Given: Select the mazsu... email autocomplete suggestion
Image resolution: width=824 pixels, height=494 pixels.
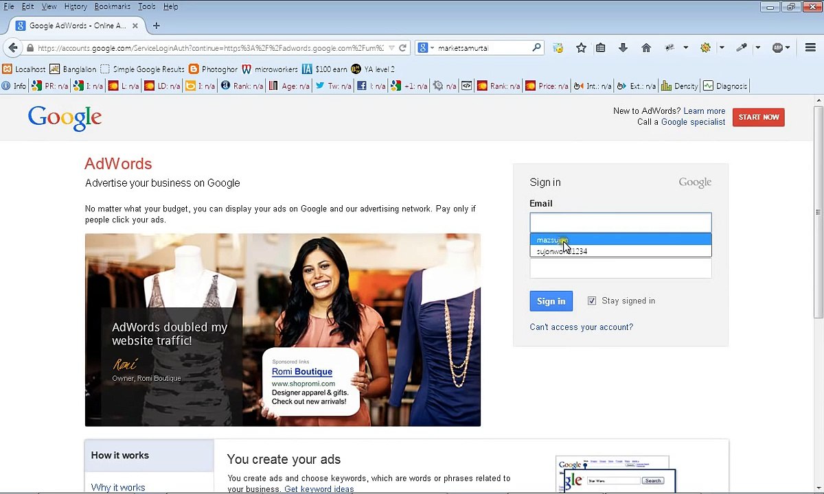Looking at the screenshot, I should (621, 239).
